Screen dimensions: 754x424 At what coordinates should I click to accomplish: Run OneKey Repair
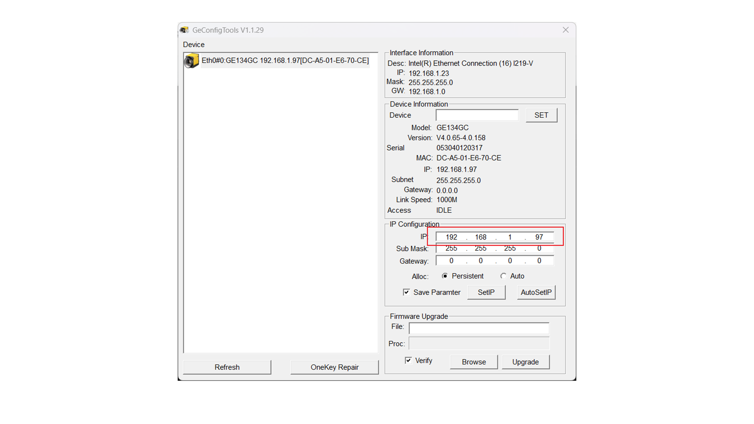click(335, 367)
